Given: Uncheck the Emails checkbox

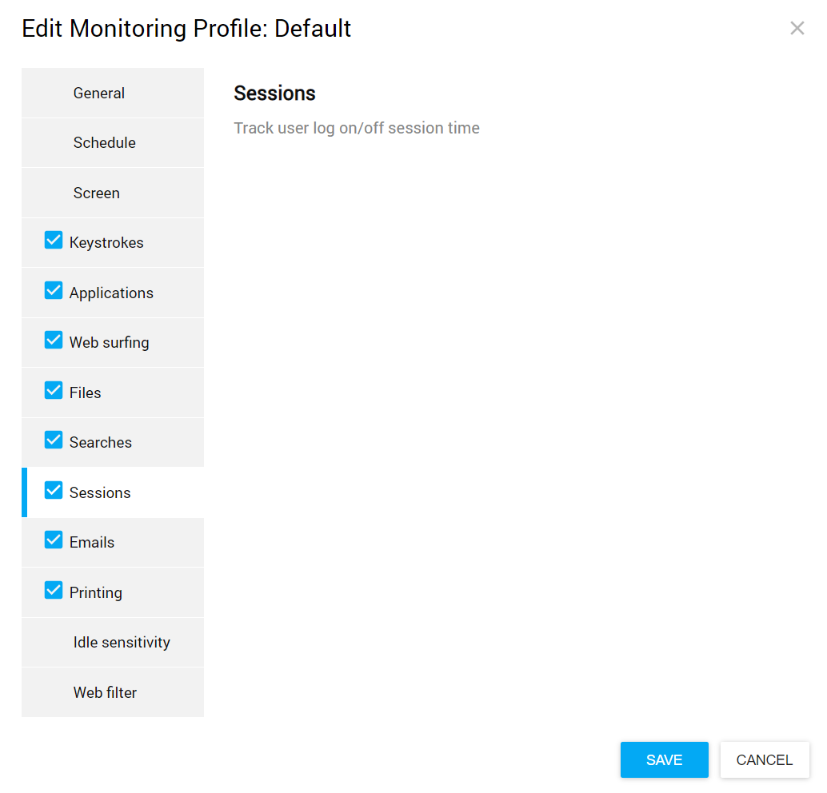Looking at the screenshot, I should click(54, 540).
